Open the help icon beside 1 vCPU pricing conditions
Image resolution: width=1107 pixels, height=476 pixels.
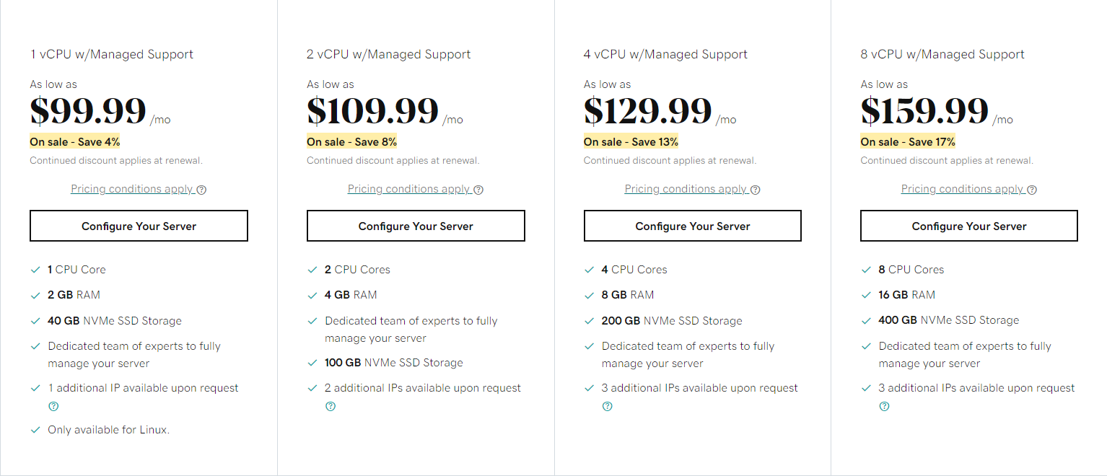pyautogui.click(x=201, y=189)
